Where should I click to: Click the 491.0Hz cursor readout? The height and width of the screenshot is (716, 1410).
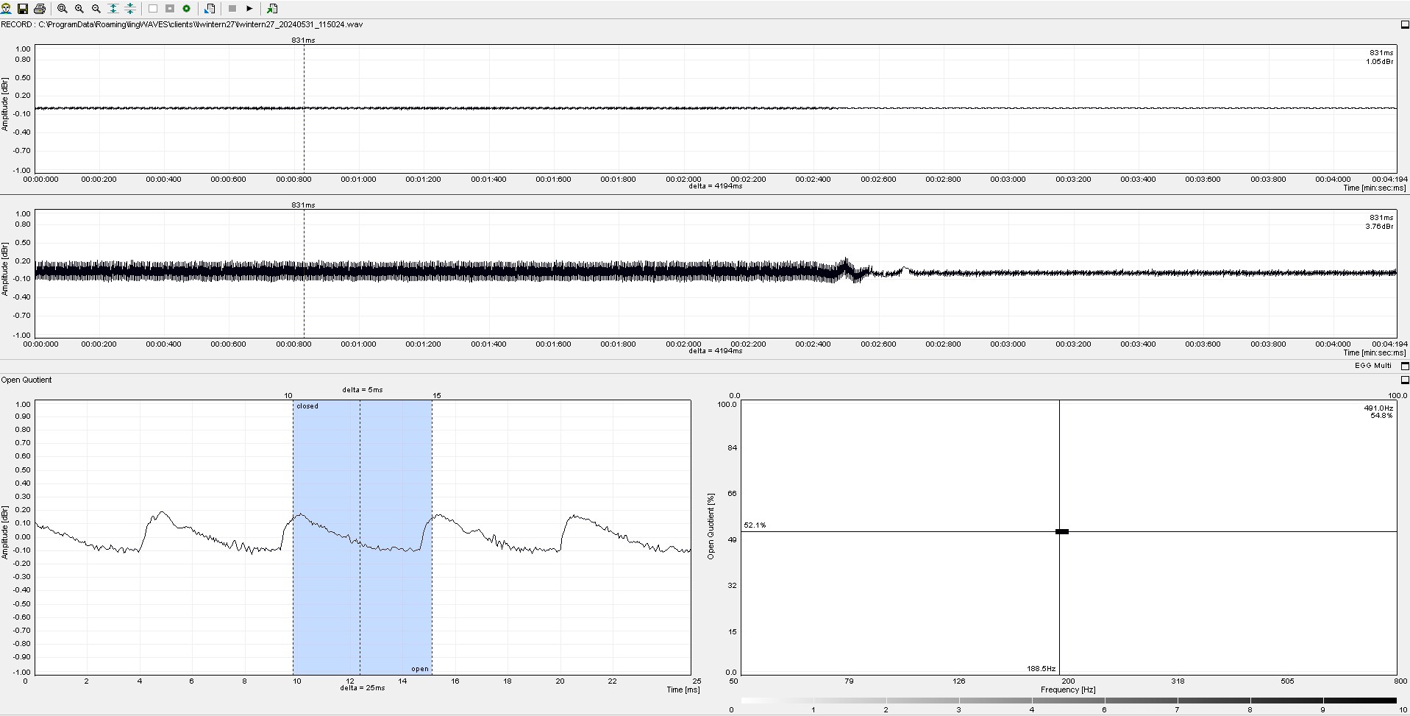[x=1378, y=408]
